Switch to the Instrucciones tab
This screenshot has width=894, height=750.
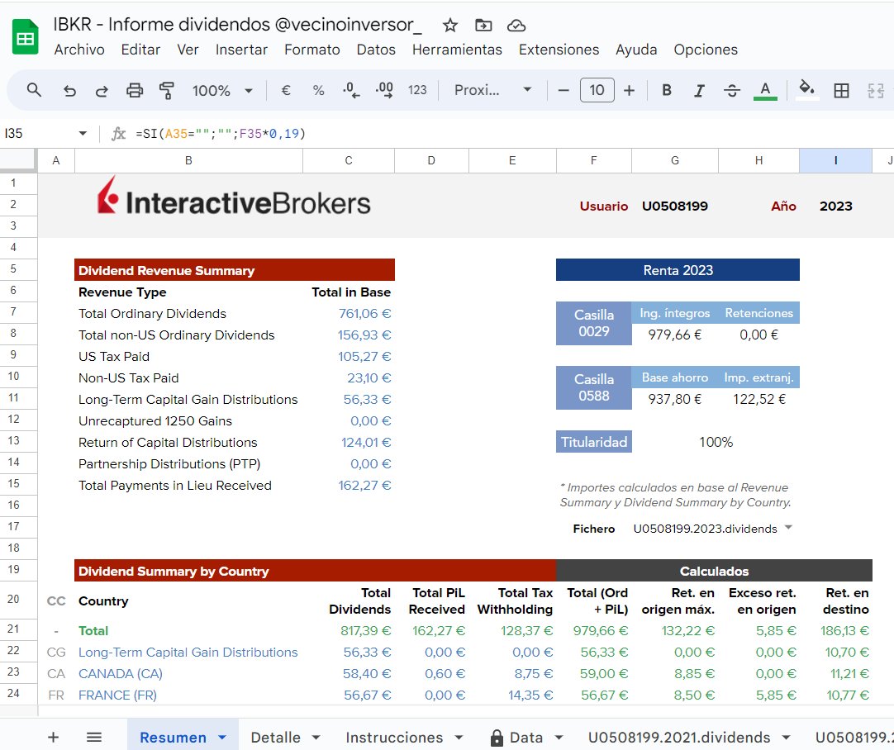point(394,737)
